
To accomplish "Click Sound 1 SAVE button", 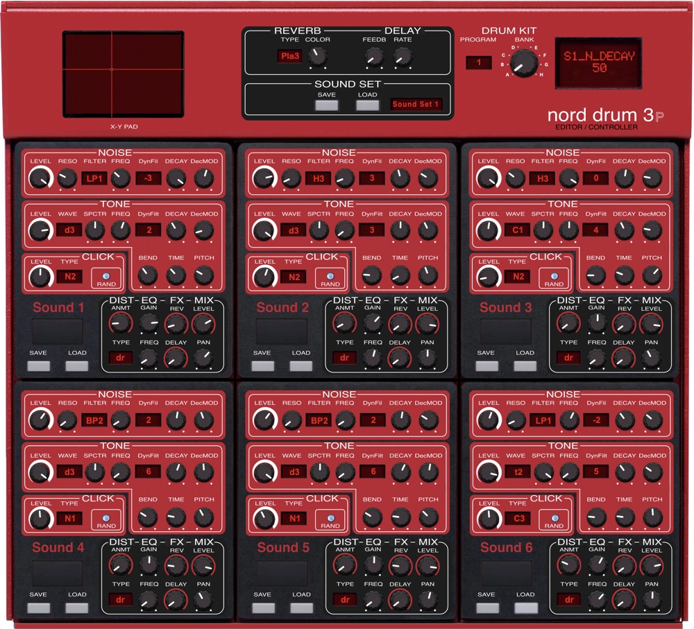I will 38,365.
